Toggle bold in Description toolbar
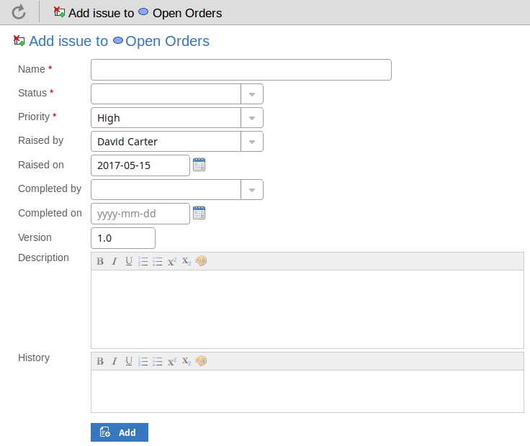Image resolution: width=530 pixels, height=446 pixels. (100, 262)
